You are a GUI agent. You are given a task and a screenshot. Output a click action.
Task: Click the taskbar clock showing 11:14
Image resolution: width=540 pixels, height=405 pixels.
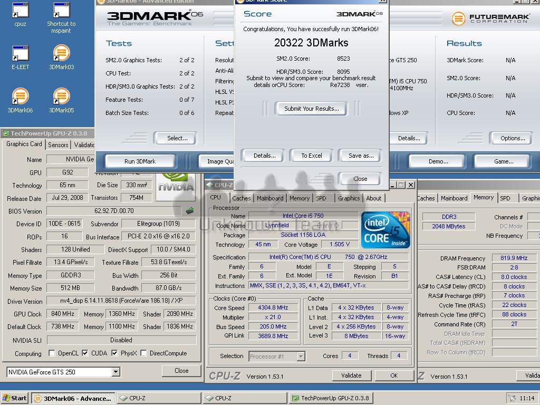[527, 398]
